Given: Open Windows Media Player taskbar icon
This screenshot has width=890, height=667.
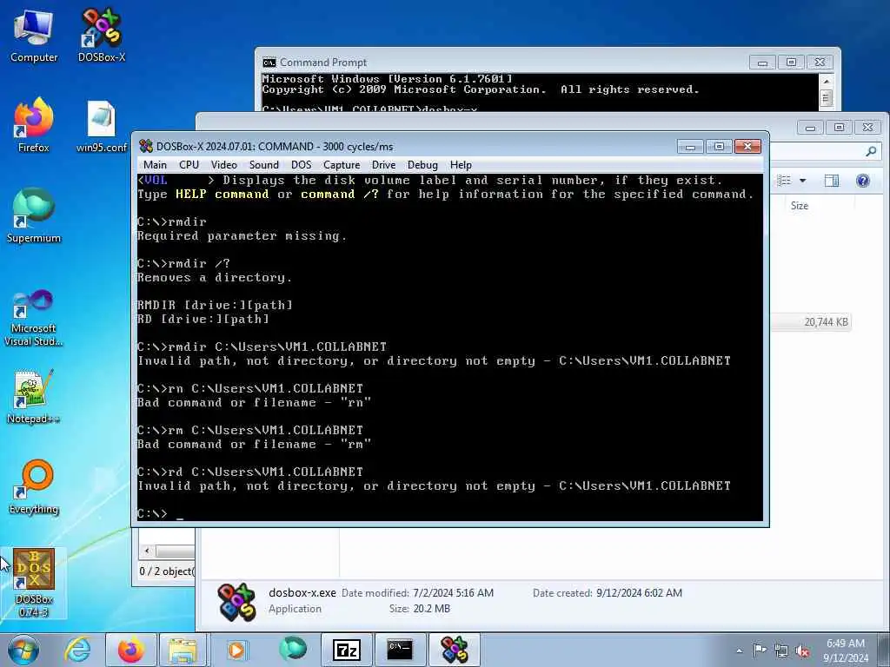Looking at the screenshot, I should click(236, 650).
